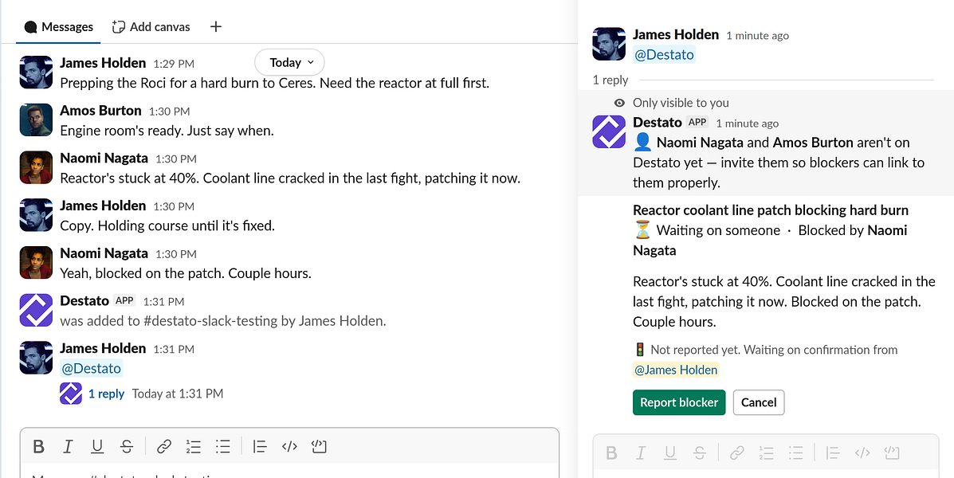The width and height of the screenshot is (954, 478).
Task: Open the Add canvas tab
Action: (x=151, y=27)
